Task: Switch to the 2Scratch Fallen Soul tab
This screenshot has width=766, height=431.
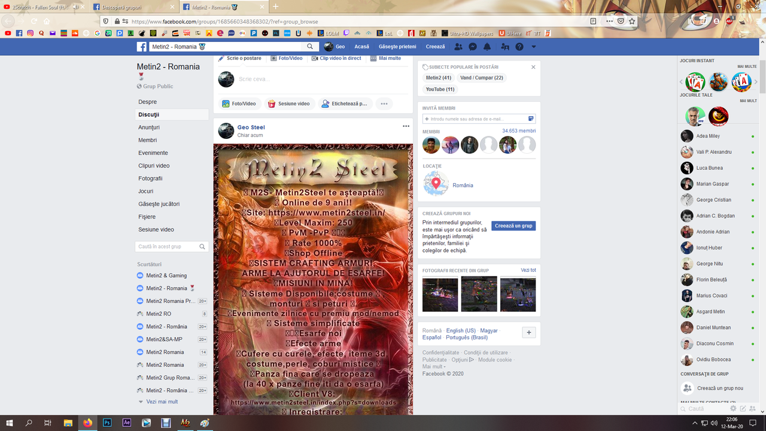Action: (45, 7)
